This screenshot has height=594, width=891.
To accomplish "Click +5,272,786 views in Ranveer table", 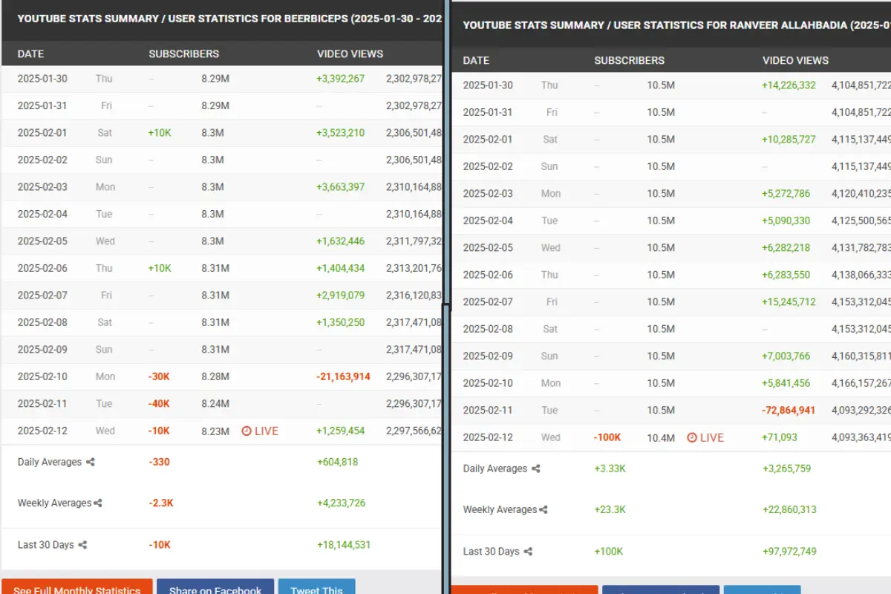I will coord(786,193).
